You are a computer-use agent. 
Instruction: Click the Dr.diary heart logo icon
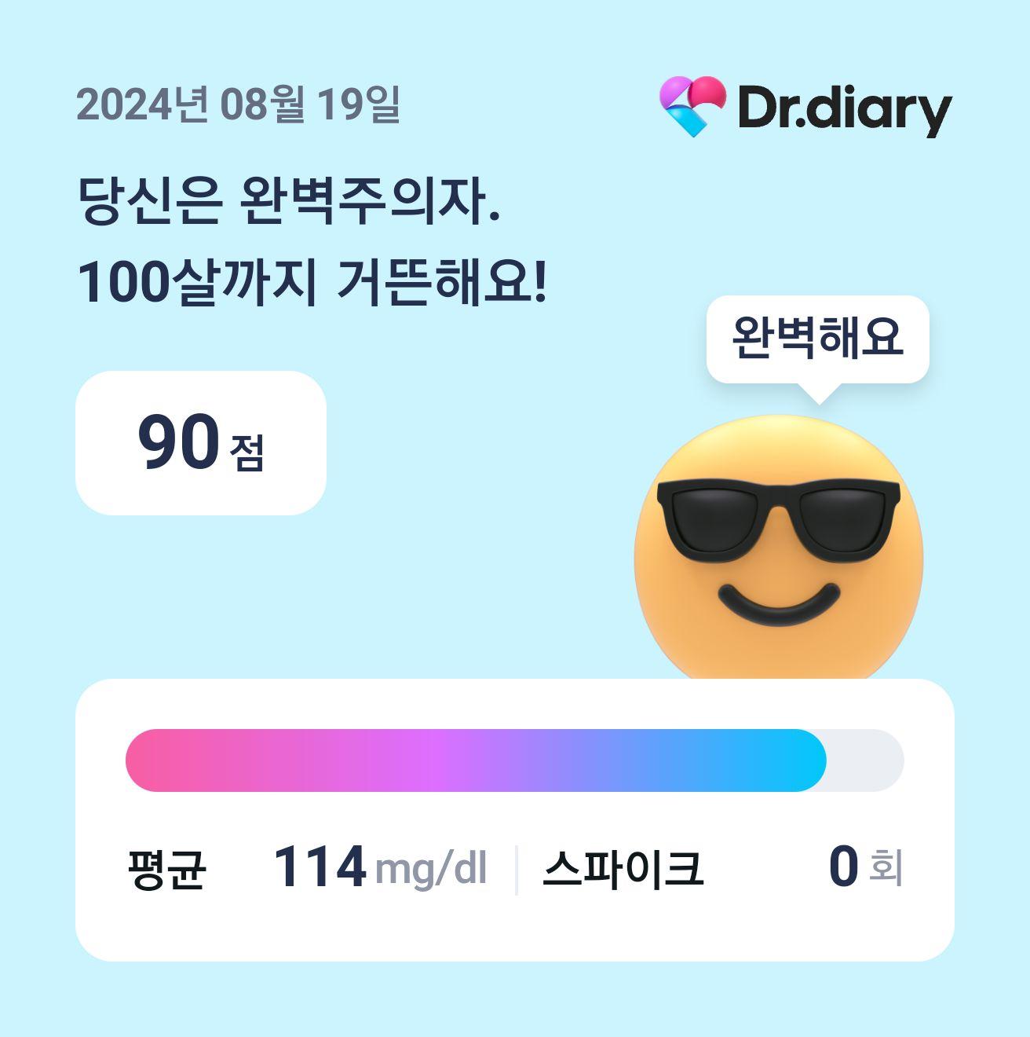click(692, 106)
